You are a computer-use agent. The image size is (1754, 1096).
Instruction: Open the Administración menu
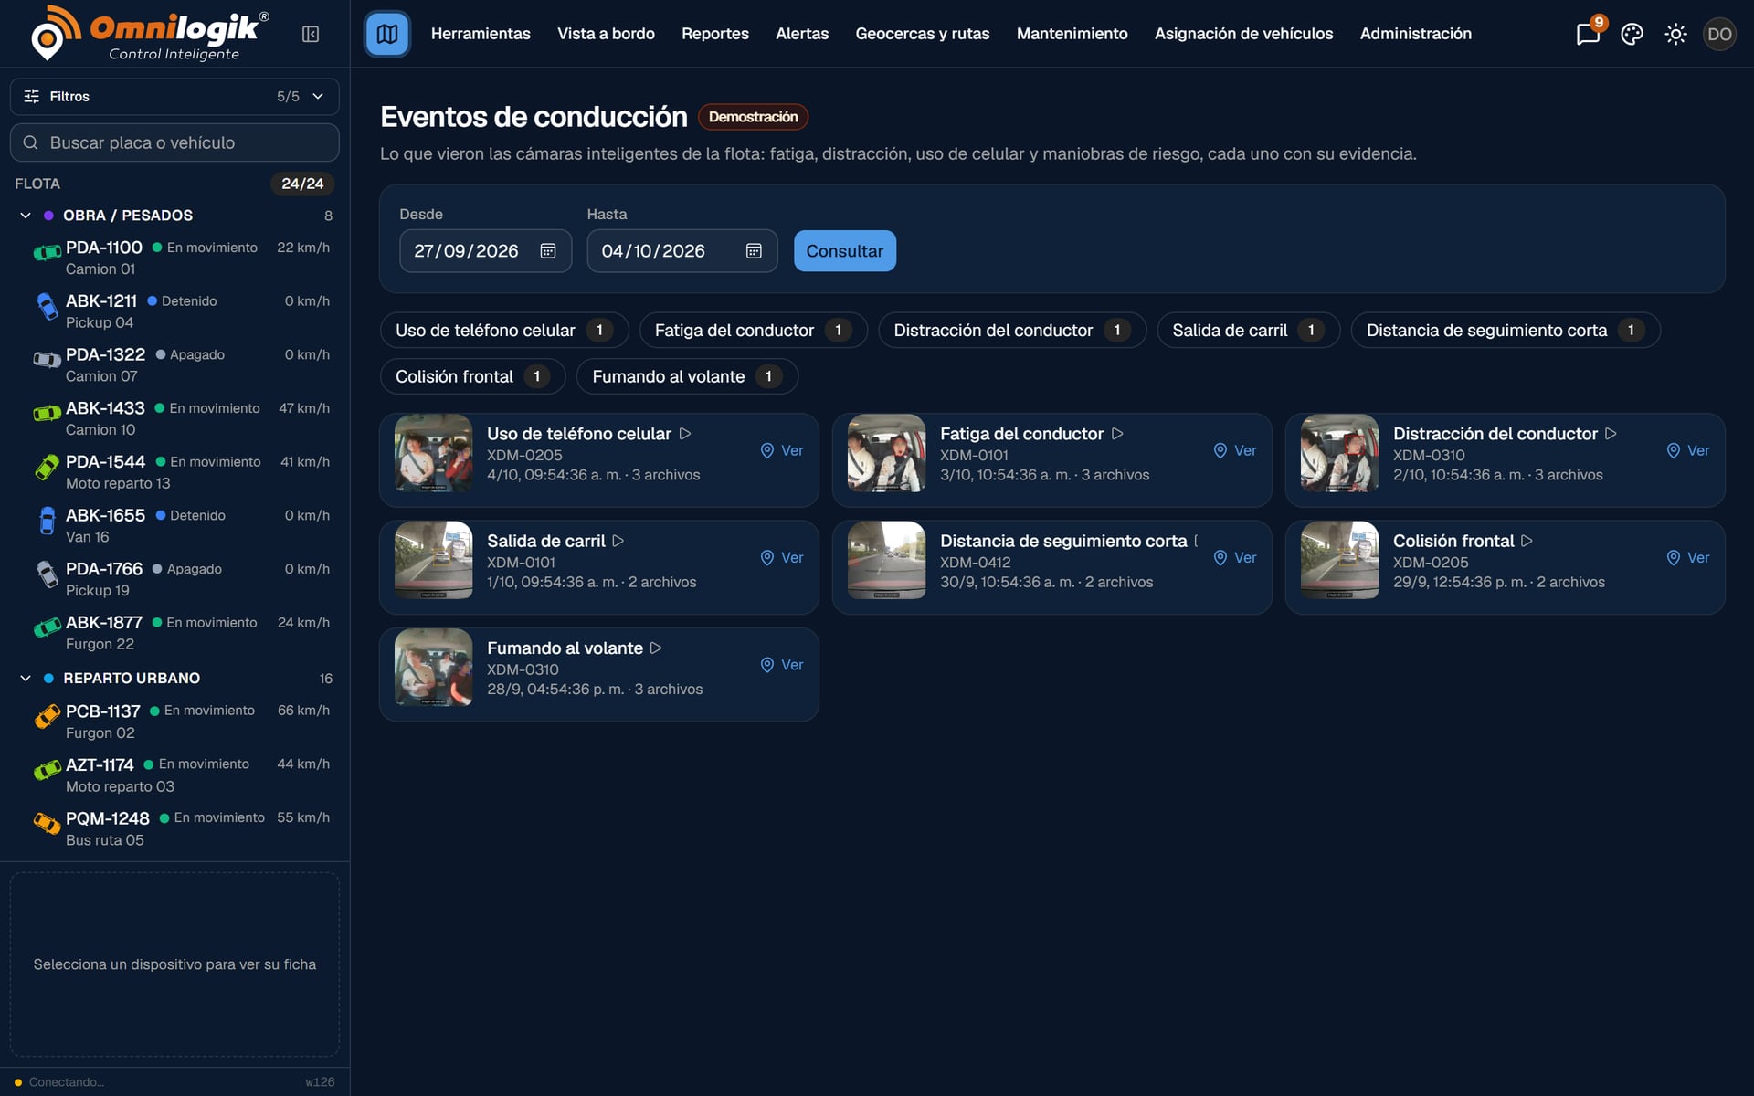tap(1416, 34)
